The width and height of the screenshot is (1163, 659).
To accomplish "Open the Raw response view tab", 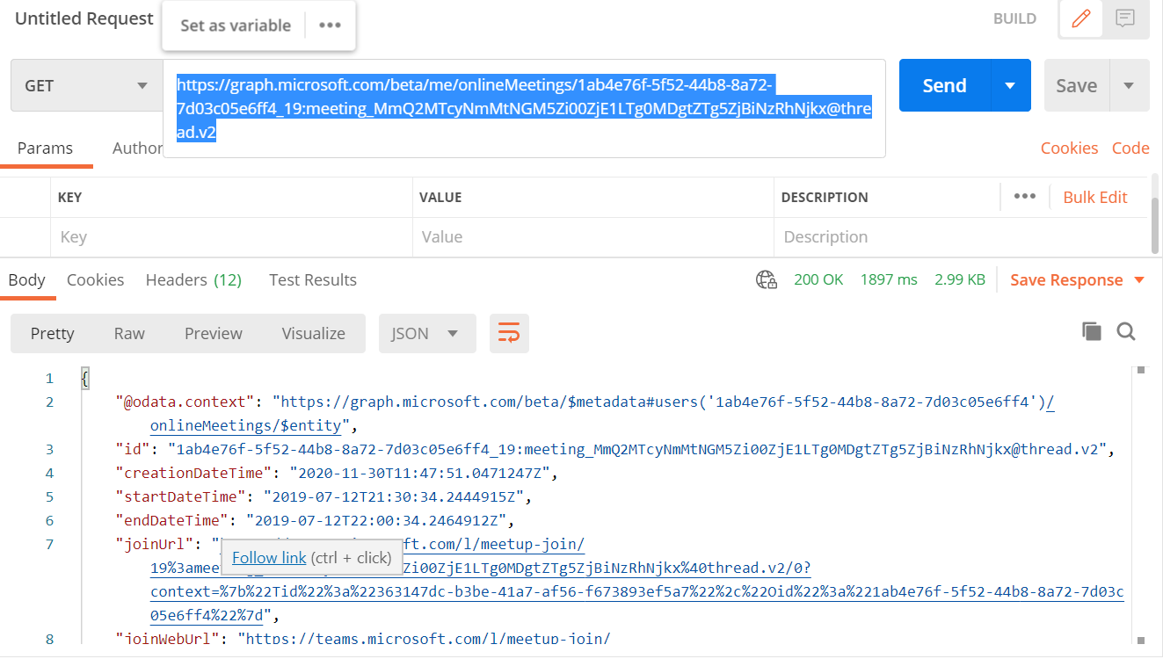I will 128,334.
